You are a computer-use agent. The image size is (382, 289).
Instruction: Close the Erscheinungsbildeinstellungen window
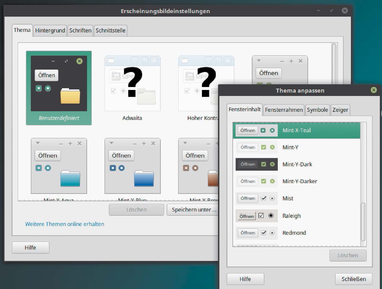[345, 11]
